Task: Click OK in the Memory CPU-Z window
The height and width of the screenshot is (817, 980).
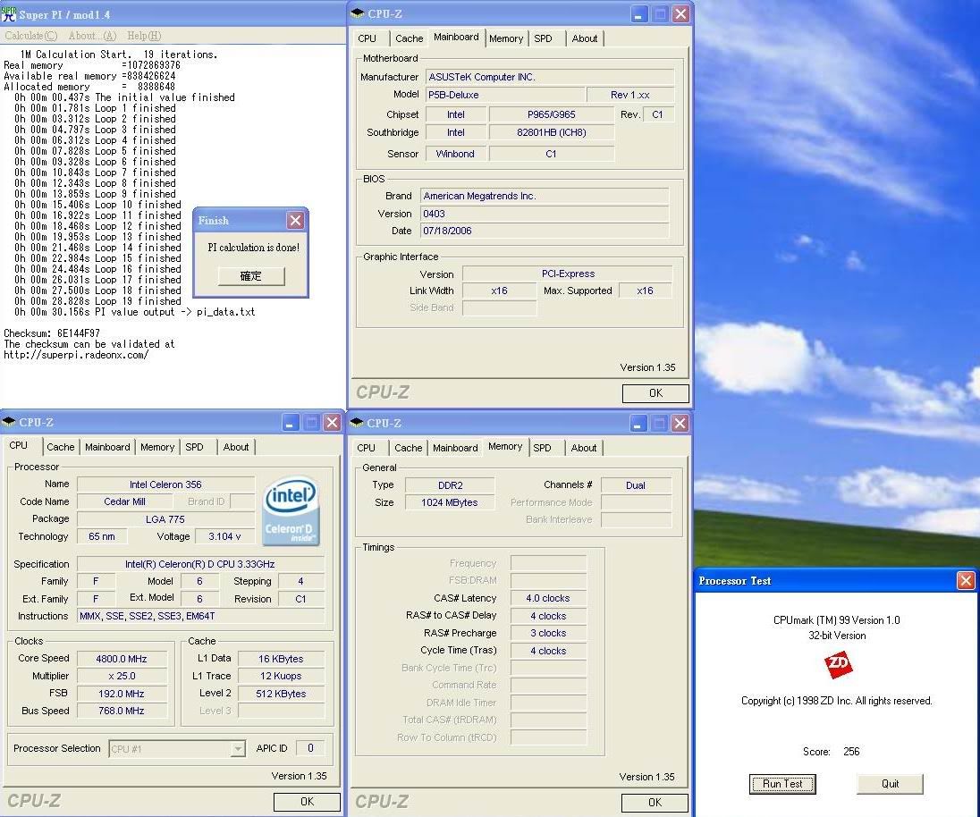Action: click(x=655, y=803)
